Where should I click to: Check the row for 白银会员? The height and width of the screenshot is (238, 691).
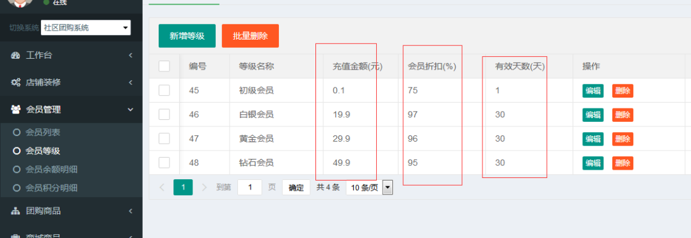point(164,115)
